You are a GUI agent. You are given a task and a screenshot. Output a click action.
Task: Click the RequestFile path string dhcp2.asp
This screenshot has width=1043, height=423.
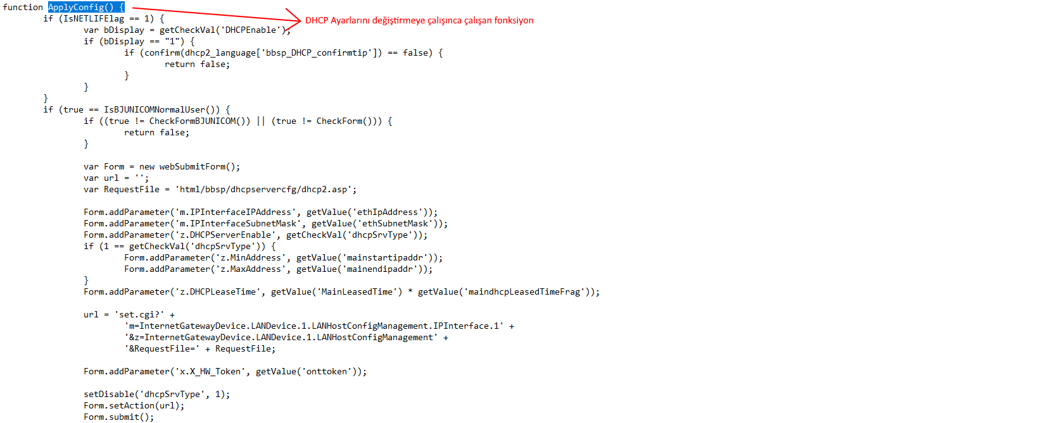coord(265,189)
